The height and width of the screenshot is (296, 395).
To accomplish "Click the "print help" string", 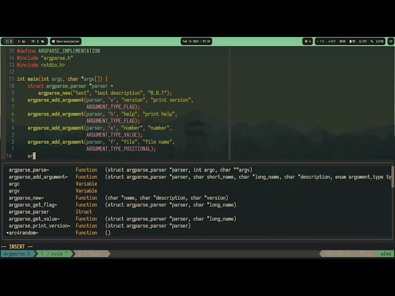I will 159,114.
